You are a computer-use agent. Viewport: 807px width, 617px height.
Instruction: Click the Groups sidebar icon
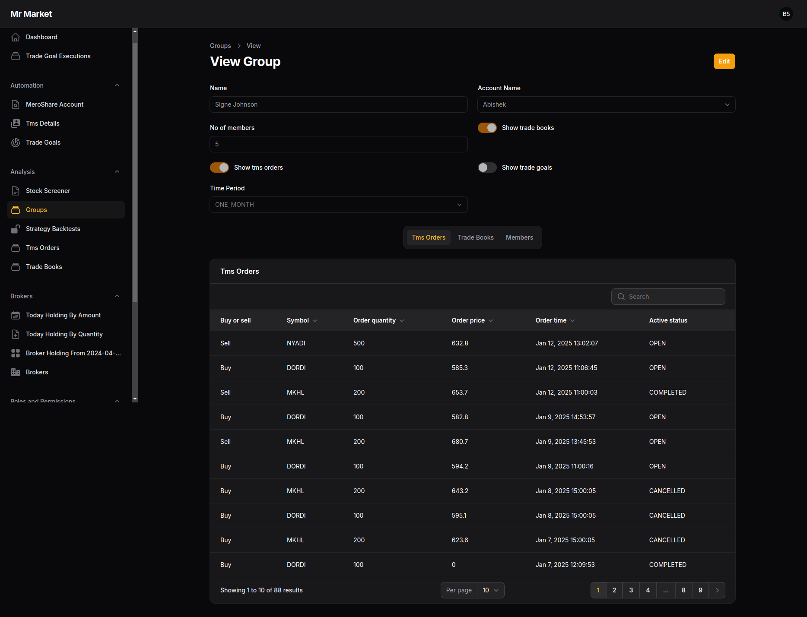[16, 210]
